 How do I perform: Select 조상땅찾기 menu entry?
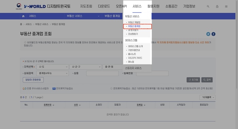tap(133, 34)
